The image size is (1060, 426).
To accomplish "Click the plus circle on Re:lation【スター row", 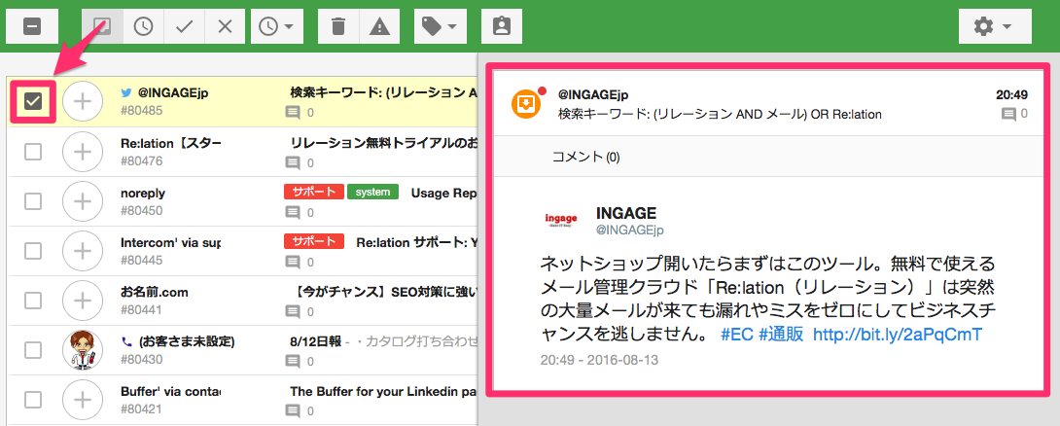I will coord(83,152).
